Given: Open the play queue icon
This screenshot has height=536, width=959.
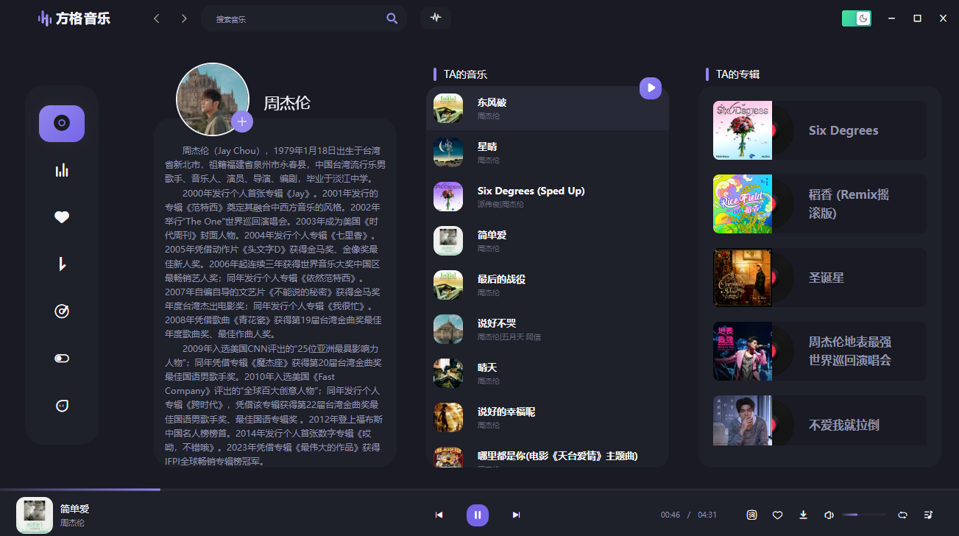Looking at the screenshot, I should pyautogui.click(x=927, y=515).
